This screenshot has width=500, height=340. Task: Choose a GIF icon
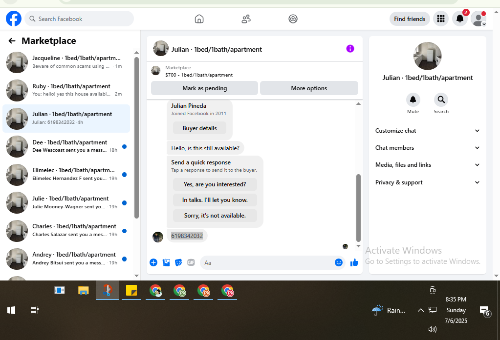191,262
